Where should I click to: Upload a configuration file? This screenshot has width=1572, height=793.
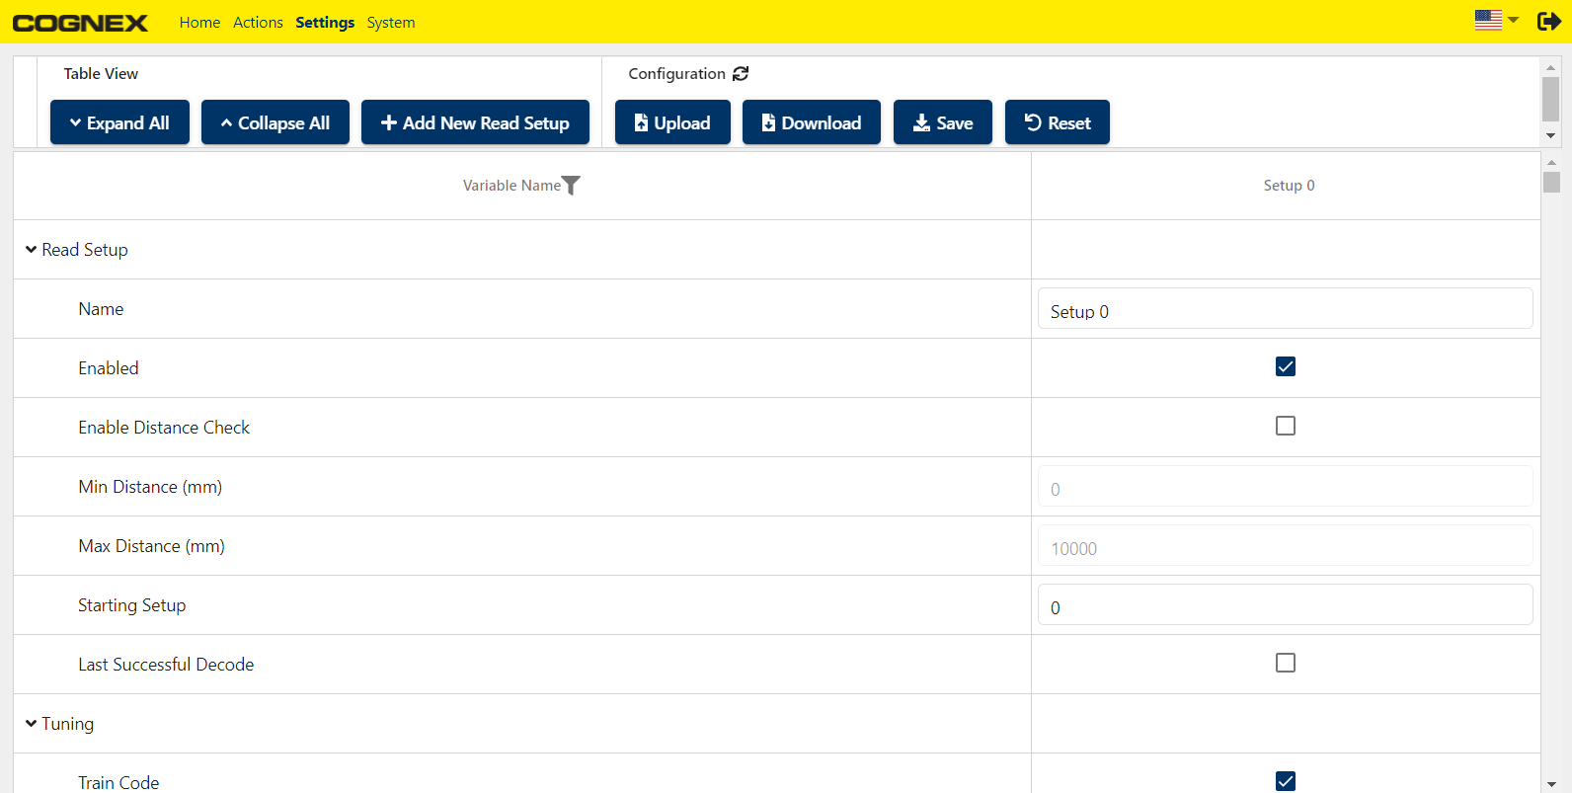(672, 122)
